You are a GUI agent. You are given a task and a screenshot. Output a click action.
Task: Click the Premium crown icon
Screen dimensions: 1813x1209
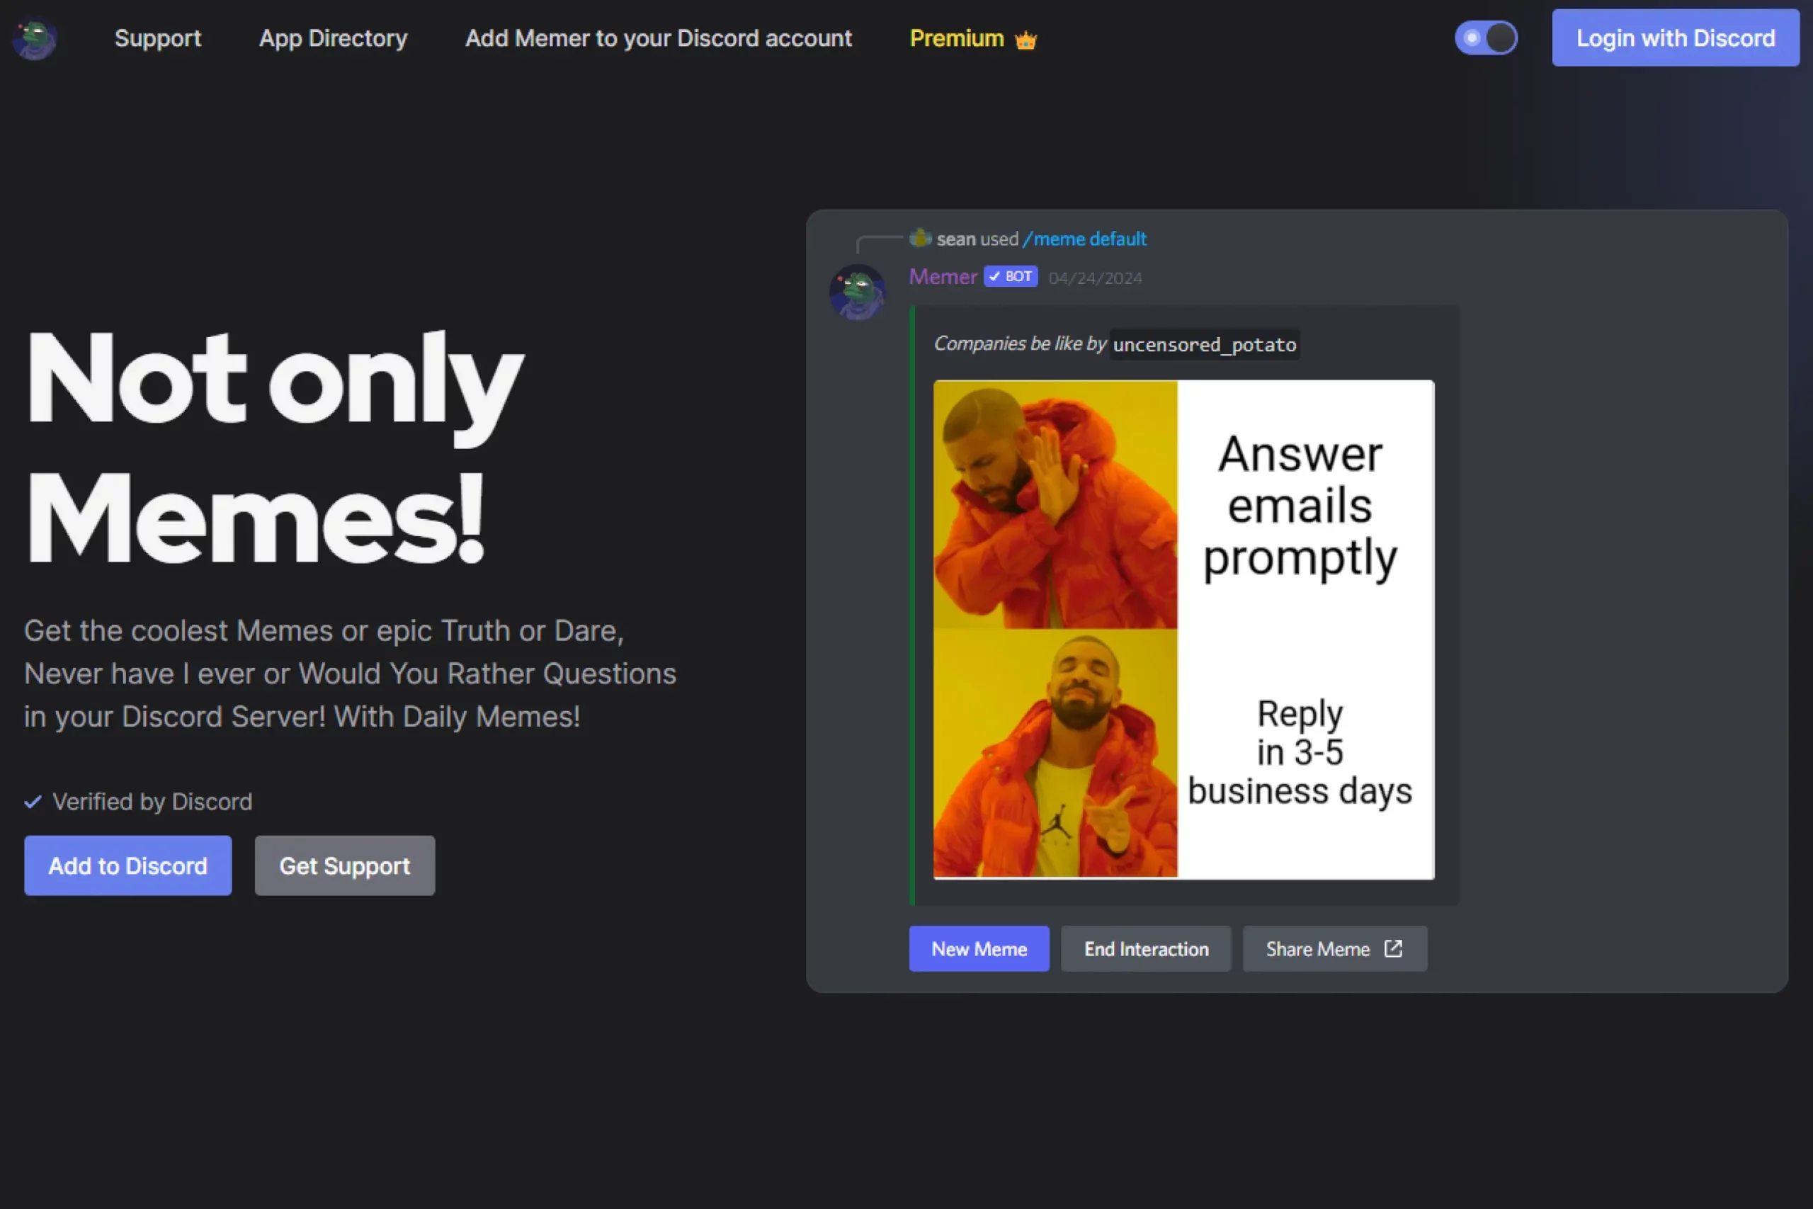click(x=1025, y=40)
